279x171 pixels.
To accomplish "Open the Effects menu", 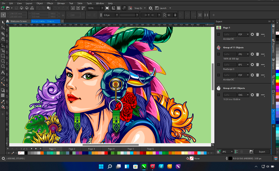I will pos(50,3).
